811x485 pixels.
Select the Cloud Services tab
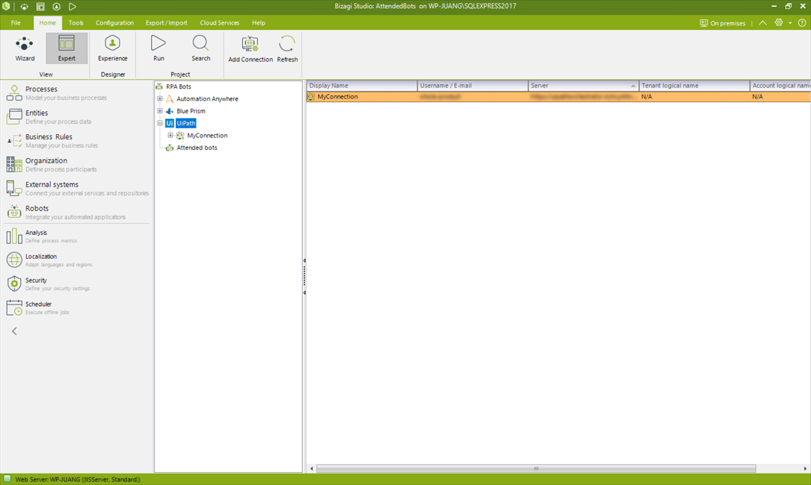pos(220,23)
